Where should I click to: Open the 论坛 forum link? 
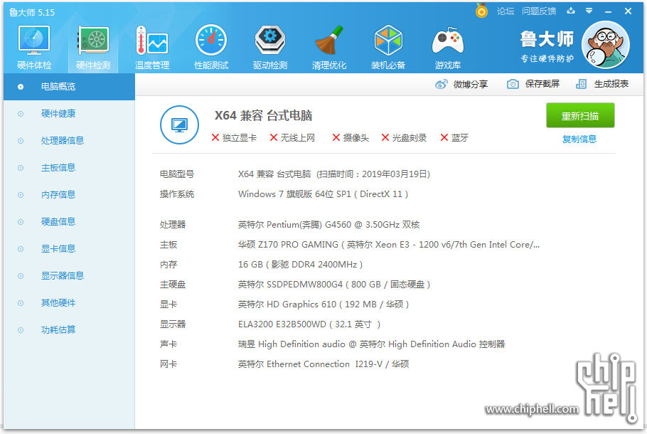pyautogui.click(x=506, y=11)
